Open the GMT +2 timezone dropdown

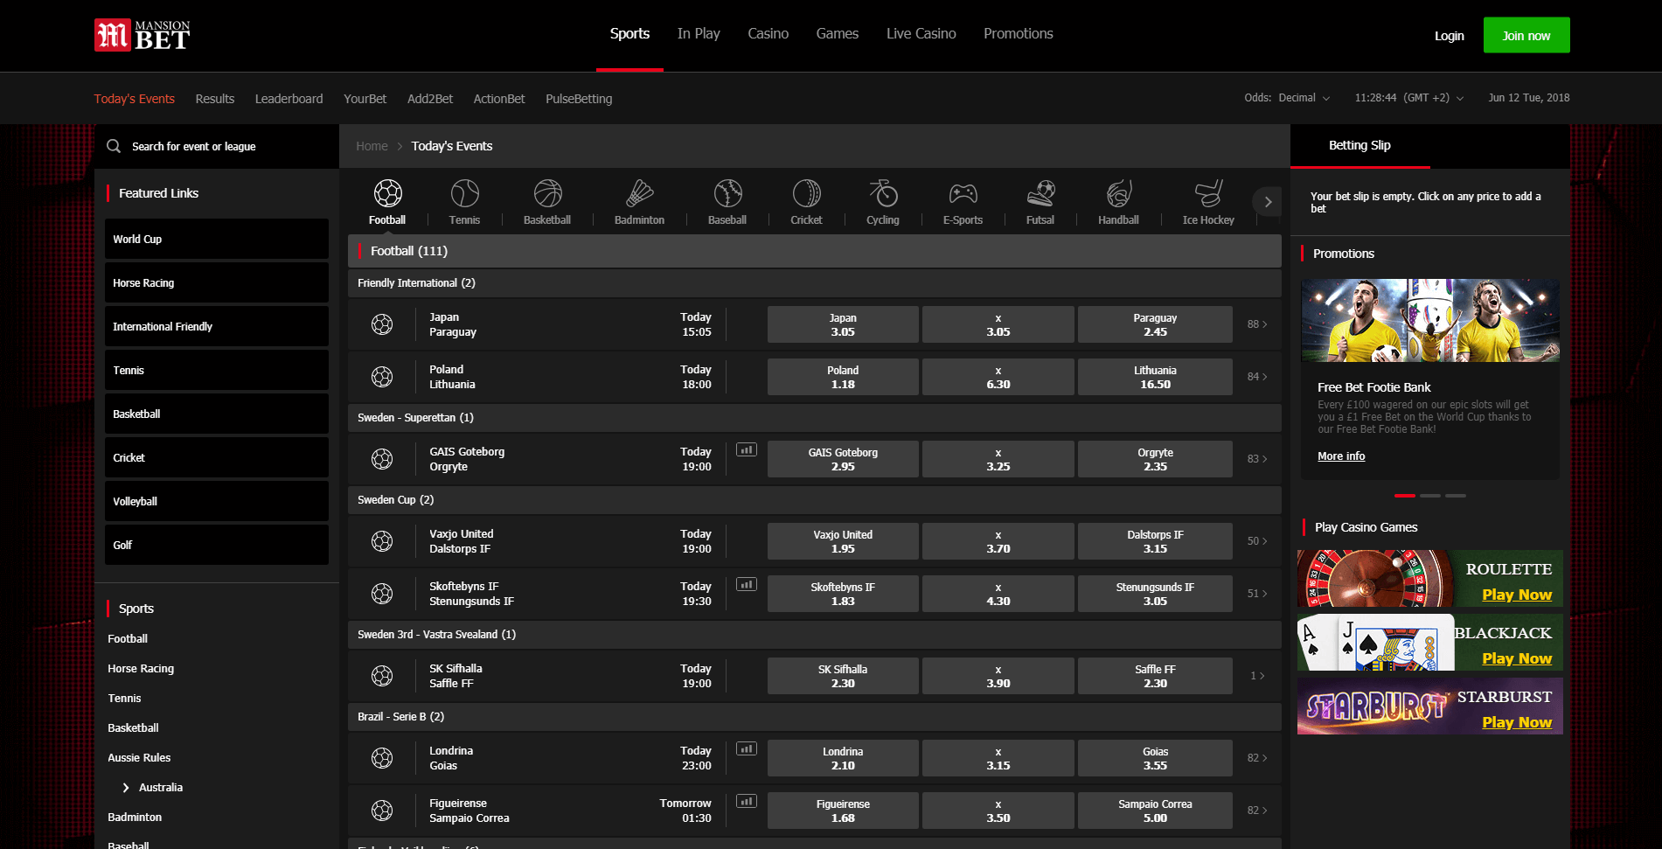pyautogui.click(x=1434, y=98)
